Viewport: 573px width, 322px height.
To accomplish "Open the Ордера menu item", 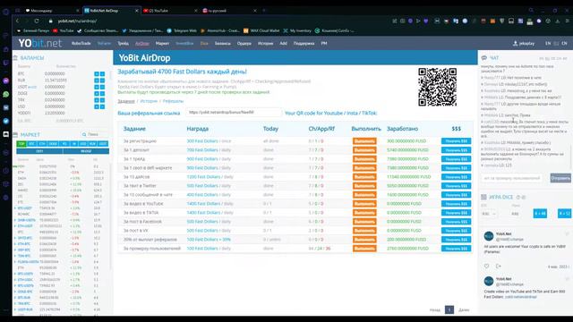I will click(244, 44).
